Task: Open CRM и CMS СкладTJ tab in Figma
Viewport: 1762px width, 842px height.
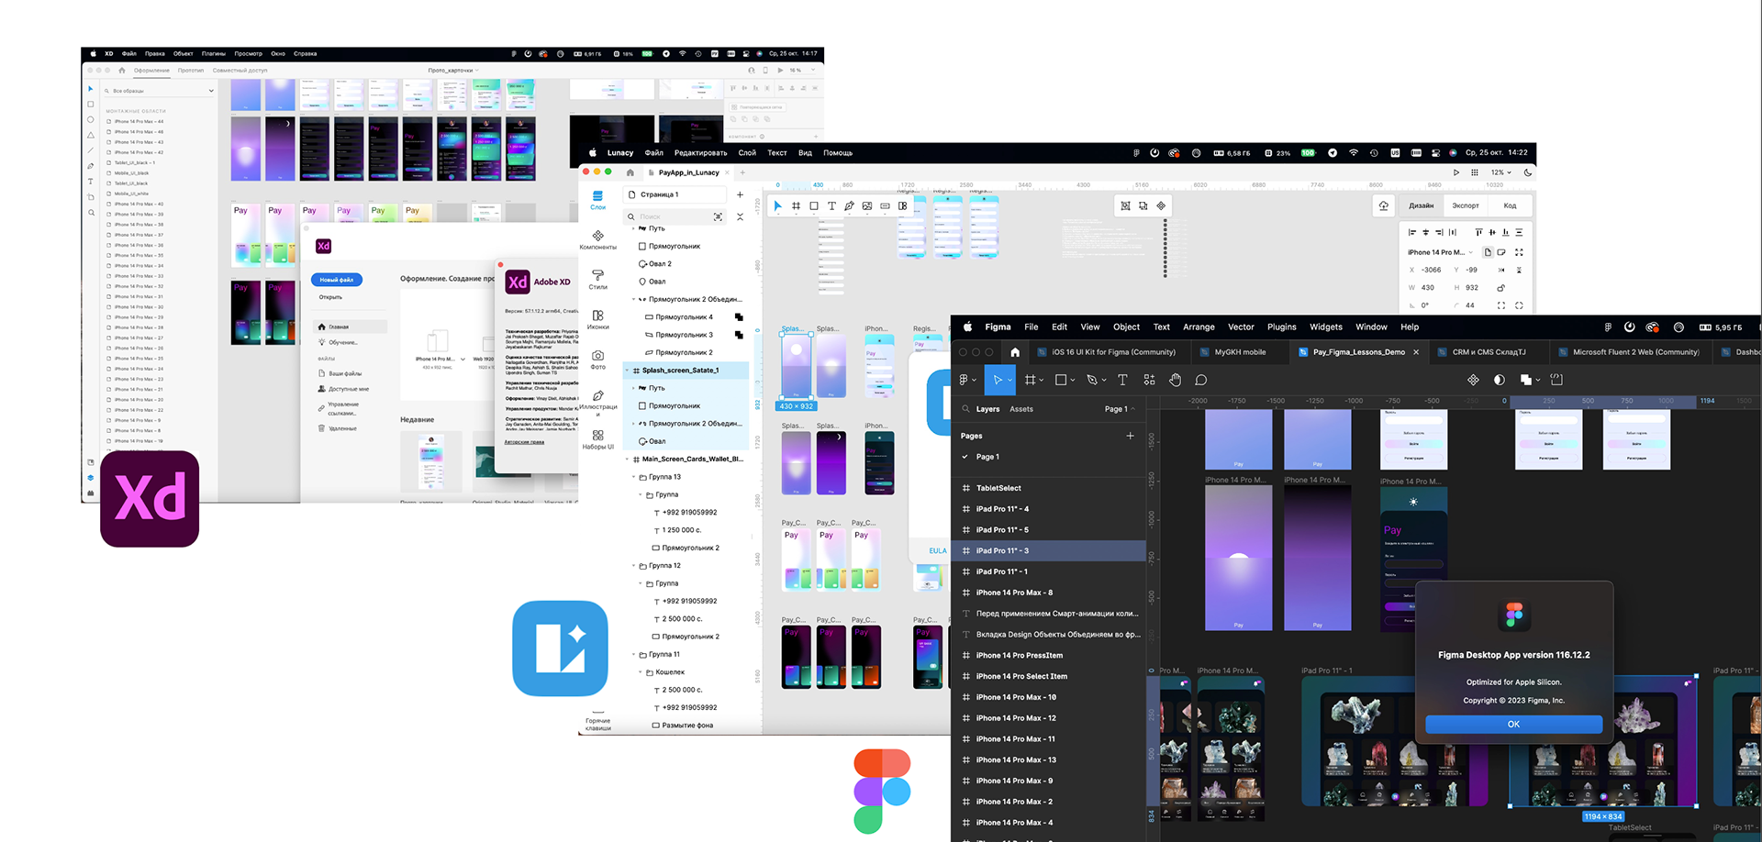Action: (1489, 352)
